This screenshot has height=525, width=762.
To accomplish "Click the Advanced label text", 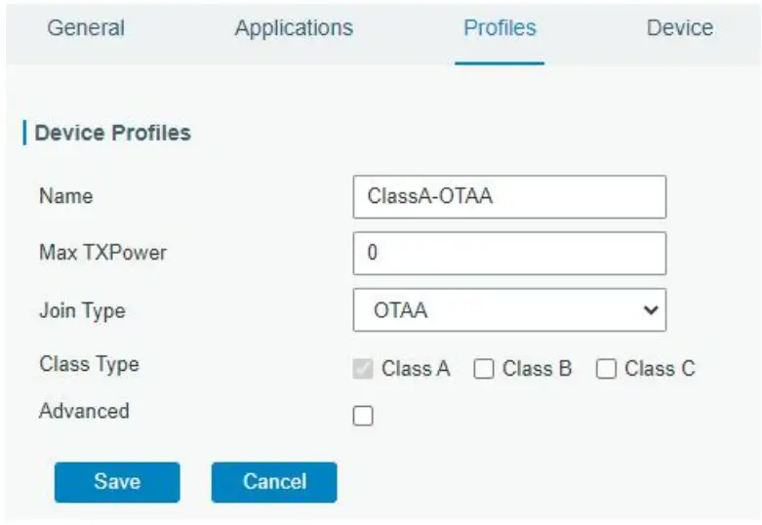I will [84, 411].
